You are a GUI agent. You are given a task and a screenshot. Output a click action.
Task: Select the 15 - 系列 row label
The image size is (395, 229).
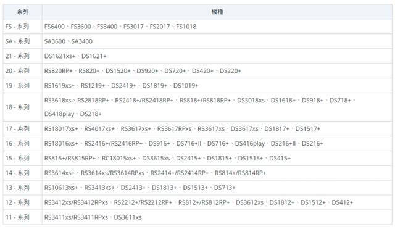point(17,158)
